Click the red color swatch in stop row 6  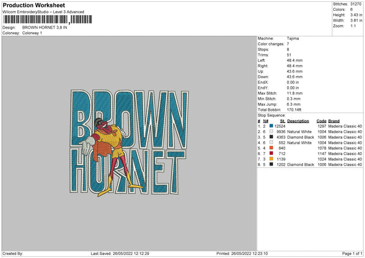point(271,153)
